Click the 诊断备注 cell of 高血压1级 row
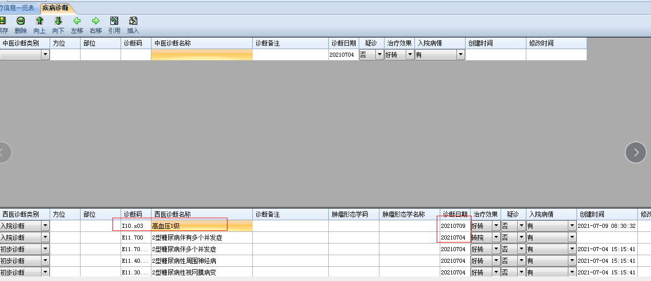651x281 pixels. tap(290, 226)
